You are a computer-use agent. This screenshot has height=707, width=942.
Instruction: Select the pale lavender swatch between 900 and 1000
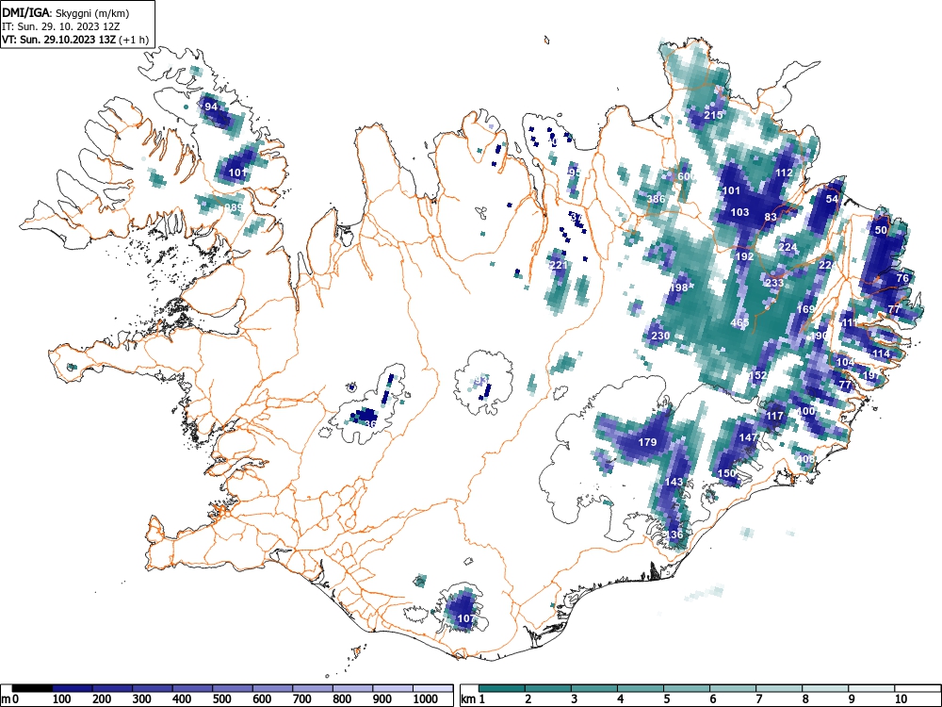pos(393,688)
